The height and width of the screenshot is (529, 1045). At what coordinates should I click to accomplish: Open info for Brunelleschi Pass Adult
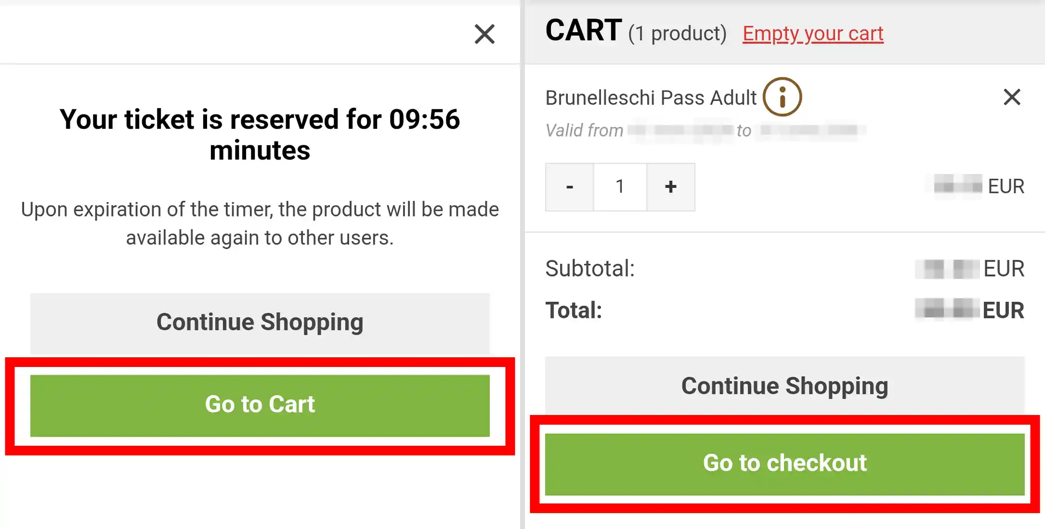(x=782, y=97)
